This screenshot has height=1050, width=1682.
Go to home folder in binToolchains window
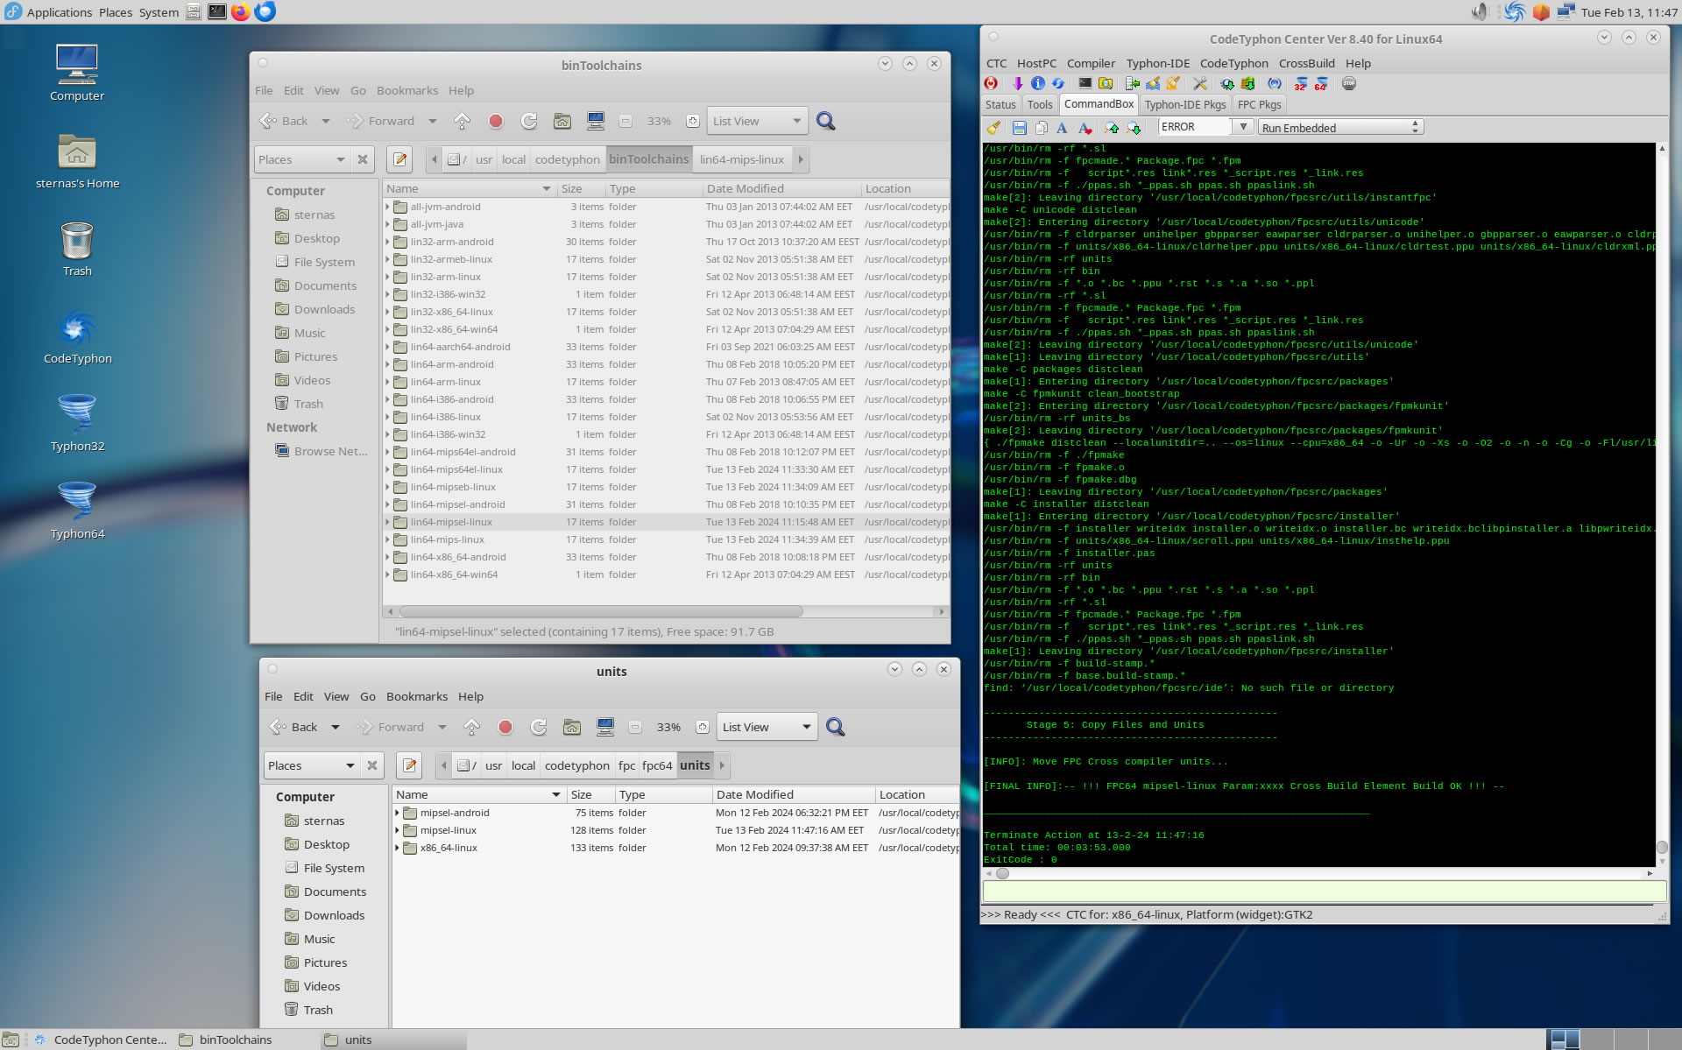coord(562,122)
